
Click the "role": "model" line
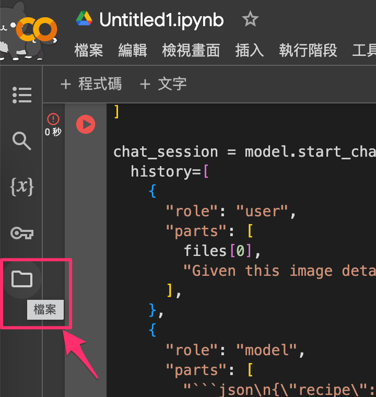tap(235, 350)
